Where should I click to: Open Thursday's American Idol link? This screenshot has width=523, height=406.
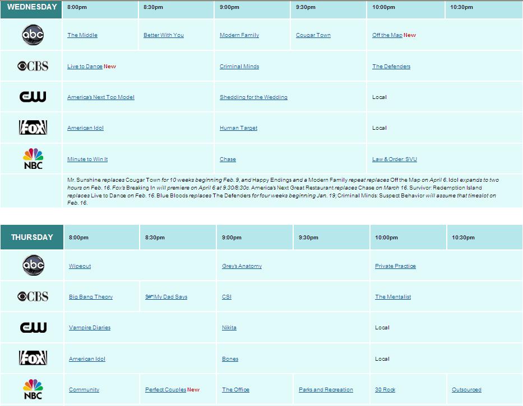(x=87, y=358)
